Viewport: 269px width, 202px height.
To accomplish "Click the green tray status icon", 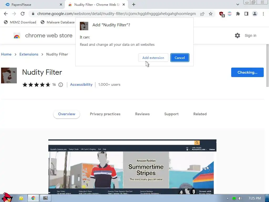I will [x=234, y=198].
